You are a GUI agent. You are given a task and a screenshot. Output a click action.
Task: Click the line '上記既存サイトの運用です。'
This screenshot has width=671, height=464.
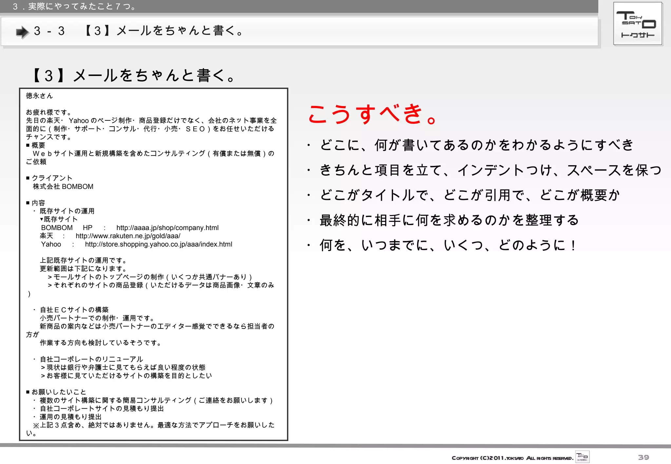84,260
